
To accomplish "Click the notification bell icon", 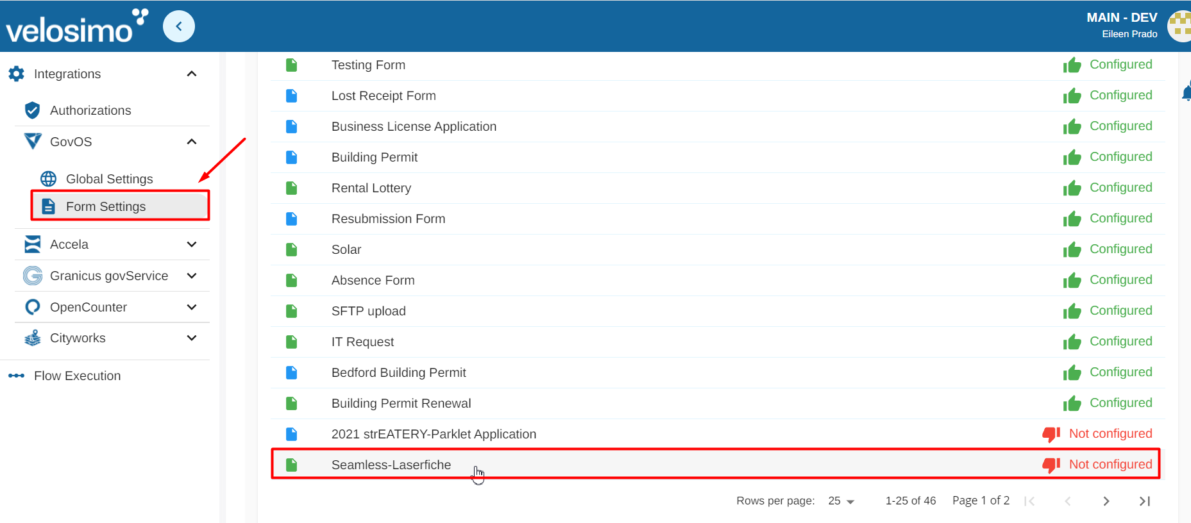I will point(1187,92).
